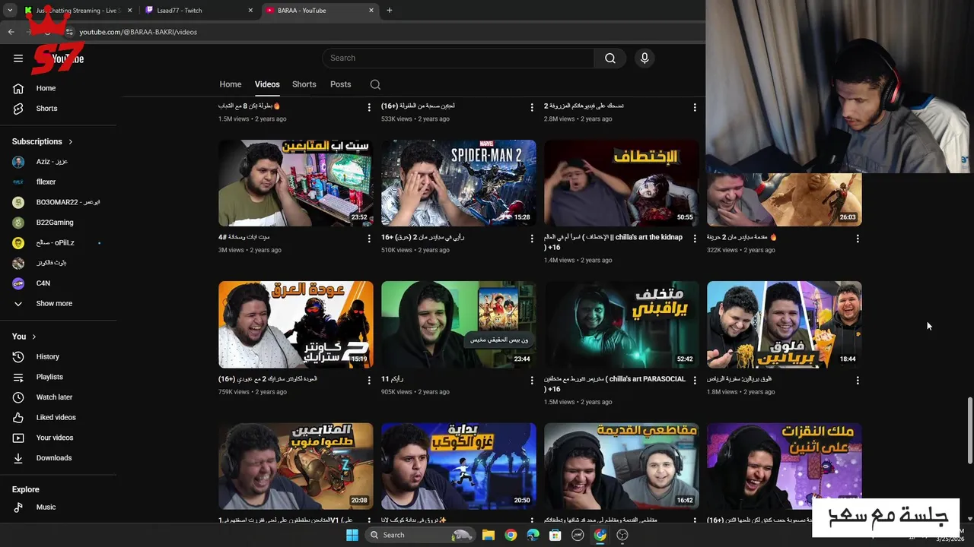Play the Spider-Man 2 thumbnail video 15:28
Image resolution: width=974 pixels, height=547 pixels.
click(459, 183)
